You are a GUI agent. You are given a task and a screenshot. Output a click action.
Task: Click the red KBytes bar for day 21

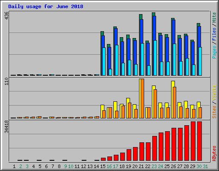142,151
